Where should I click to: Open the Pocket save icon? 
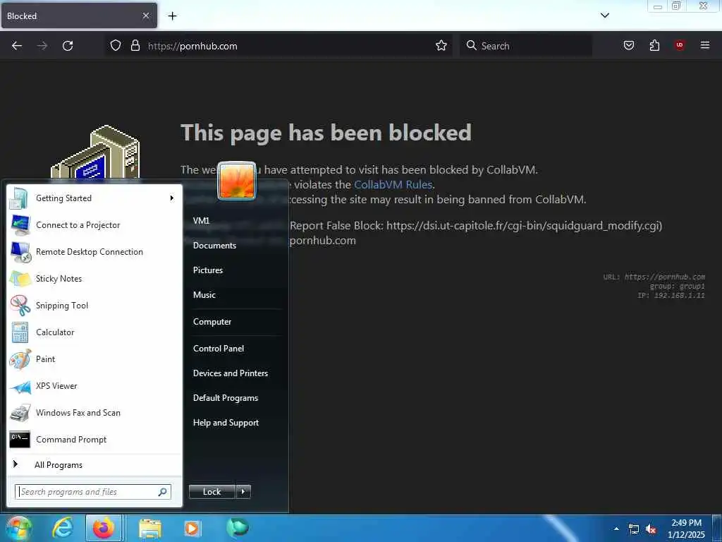(x=629, y=45)
